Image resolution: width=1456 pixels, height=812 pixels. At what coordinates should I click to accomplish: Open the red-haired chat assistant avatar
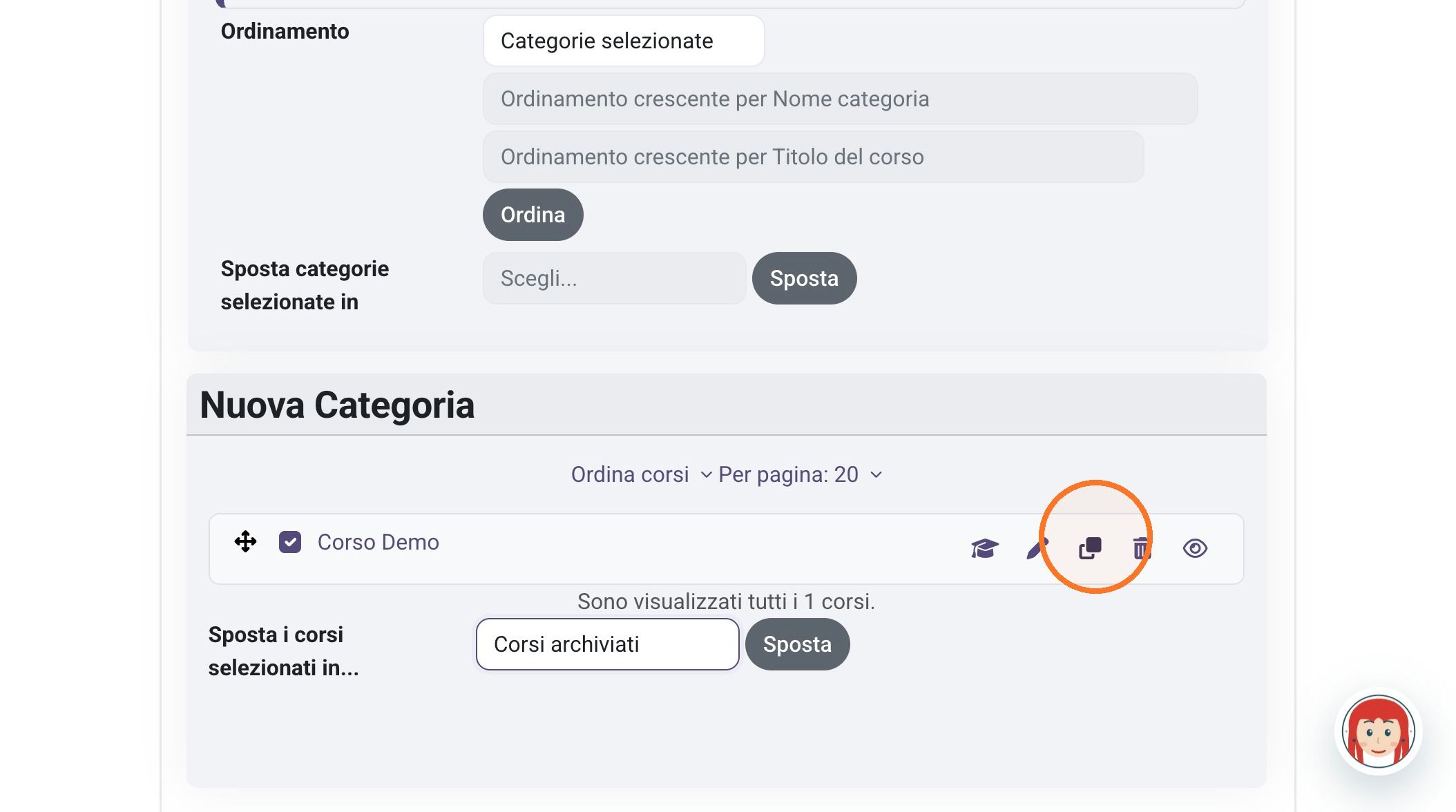(x=1378, y=731)
